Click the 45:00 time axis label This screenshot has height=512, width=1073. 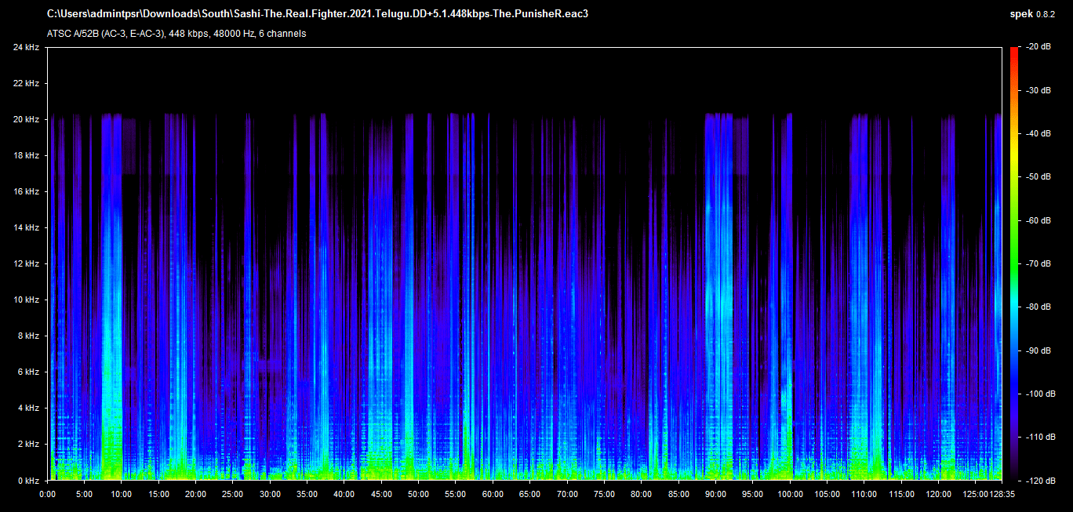[381, 494]
